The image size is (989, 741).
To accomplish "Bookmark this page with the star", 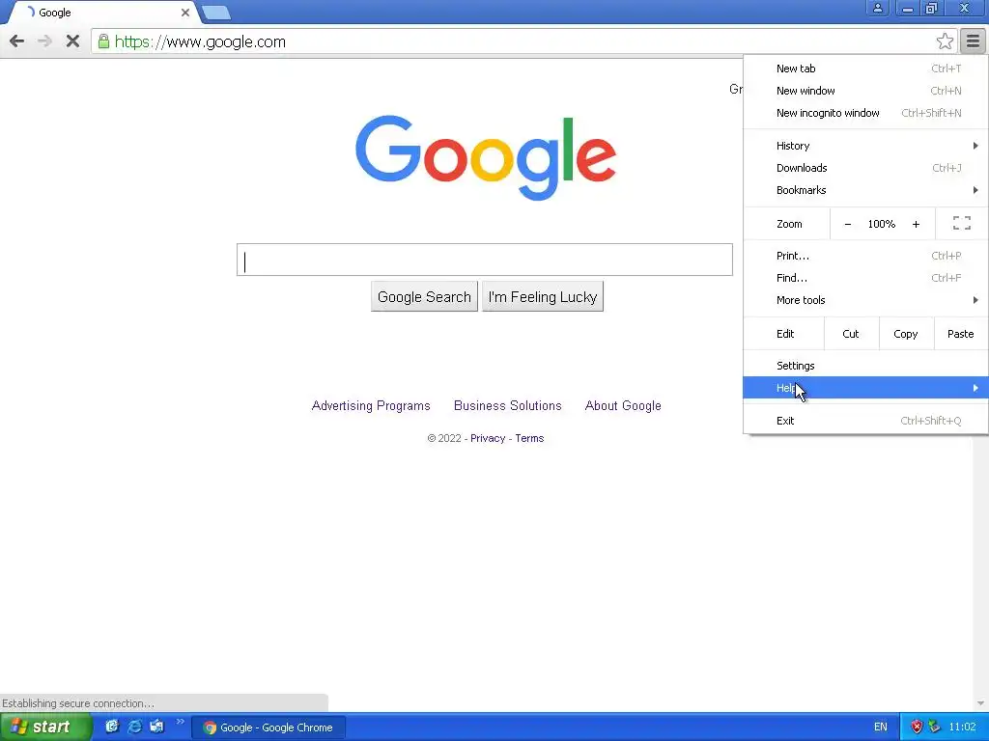I will pos(945,41).
